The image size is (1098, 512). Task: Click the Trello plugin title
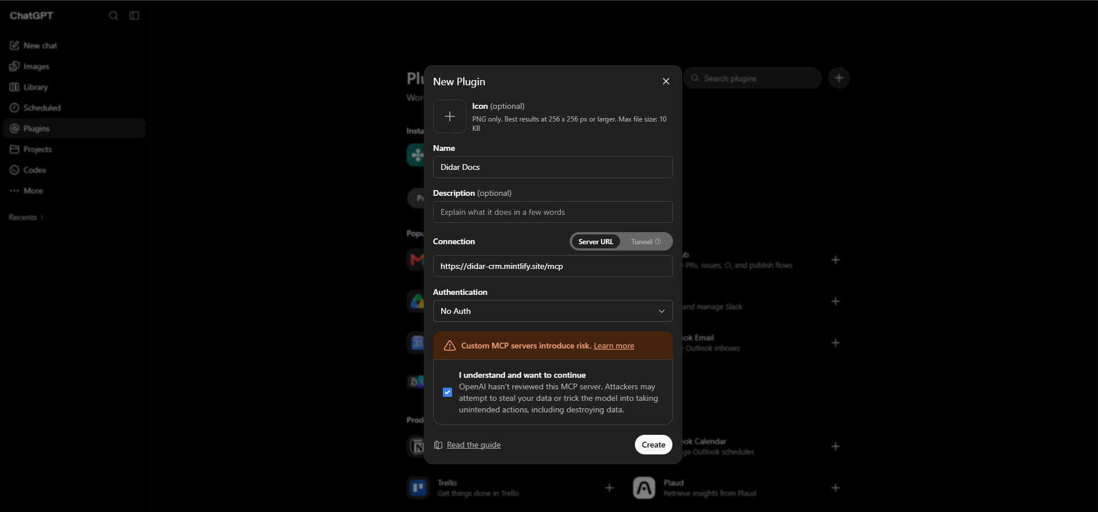(x=448, y=483)
